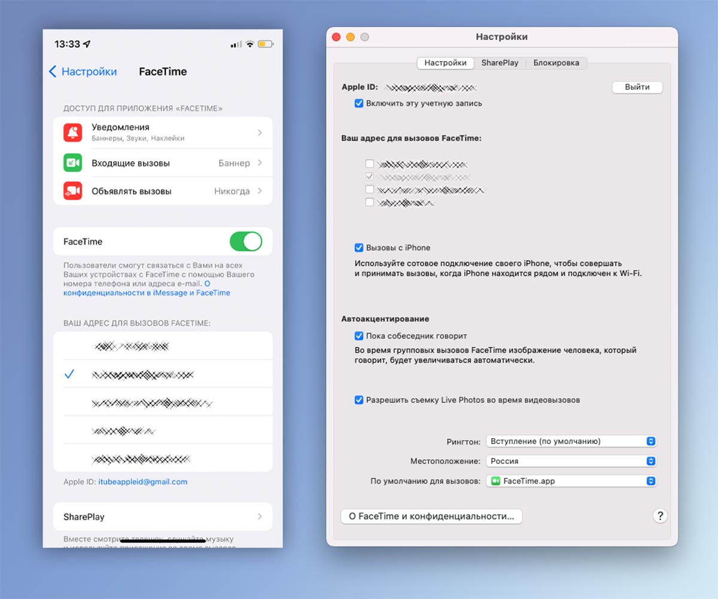The height and width of the screenshot is (599, 718).
Task: Click the Выйти button
Action: click(637, 87)
